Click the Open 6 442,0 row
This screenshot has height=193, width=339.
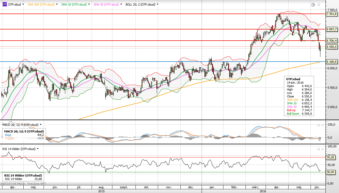click(x=299, y=86)
